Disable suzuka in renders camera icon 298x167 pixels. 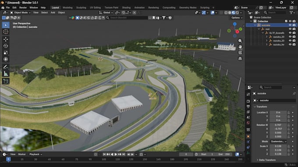tap(294, 25)
